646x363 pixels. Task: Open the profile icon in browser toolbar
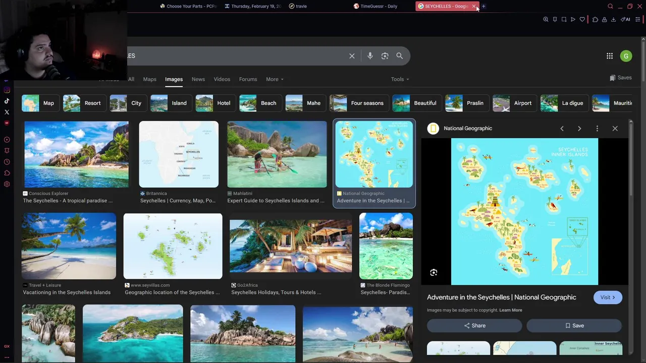(x=604, y=19)
